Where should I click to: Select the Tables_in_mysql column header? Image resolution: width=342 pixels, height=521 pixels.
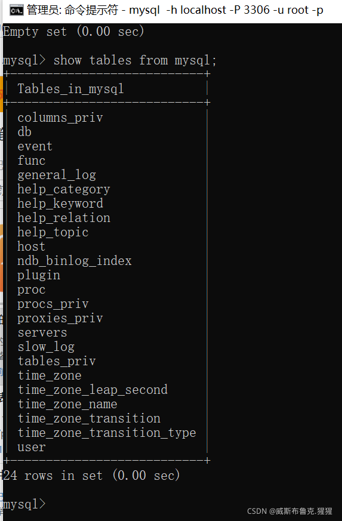click(70, 89)
